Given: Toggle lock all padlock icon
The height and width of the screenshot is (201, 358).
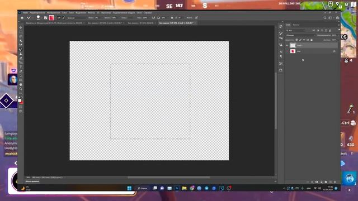Looking at the screenshot, I should pyautogui.click(x=312, y=40).
